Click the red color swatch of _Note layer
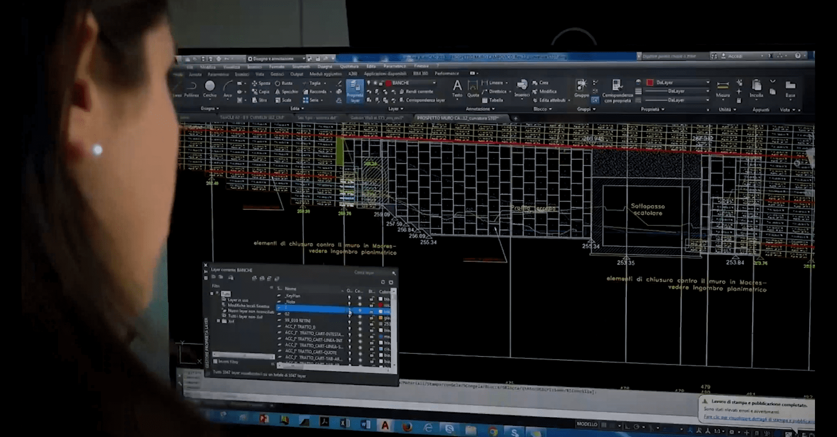Viewport: 837px width, 437px height. point(381,305)
